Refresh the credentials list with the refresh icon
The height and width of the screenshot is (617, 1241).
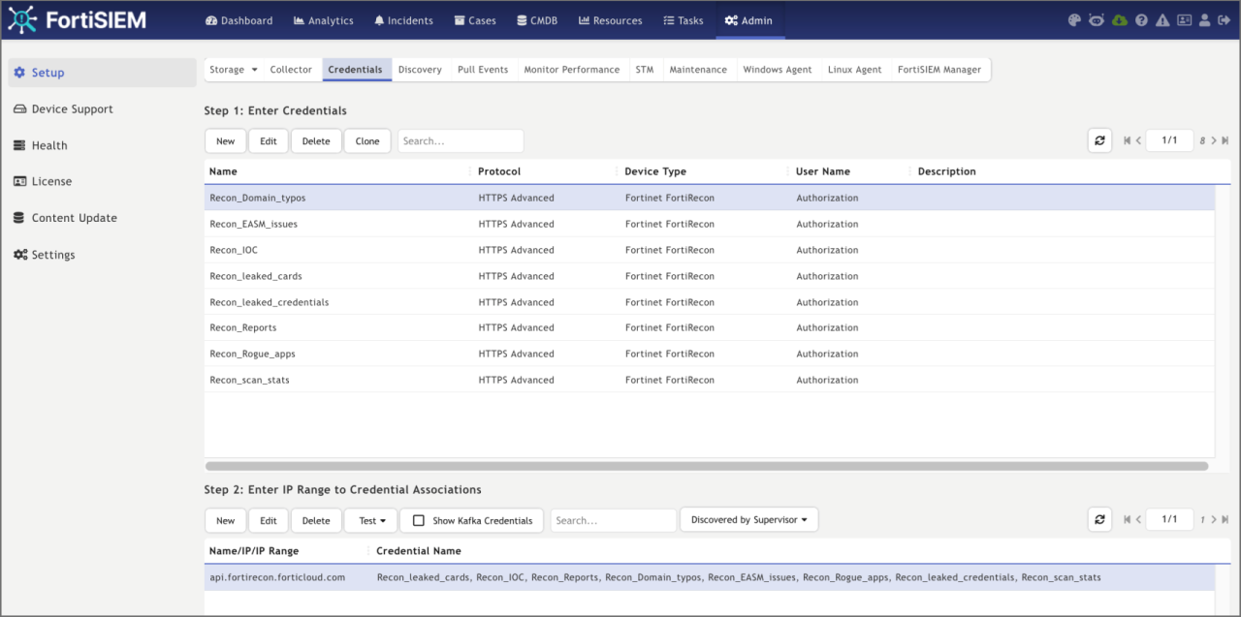click(x=1099, y=139)
